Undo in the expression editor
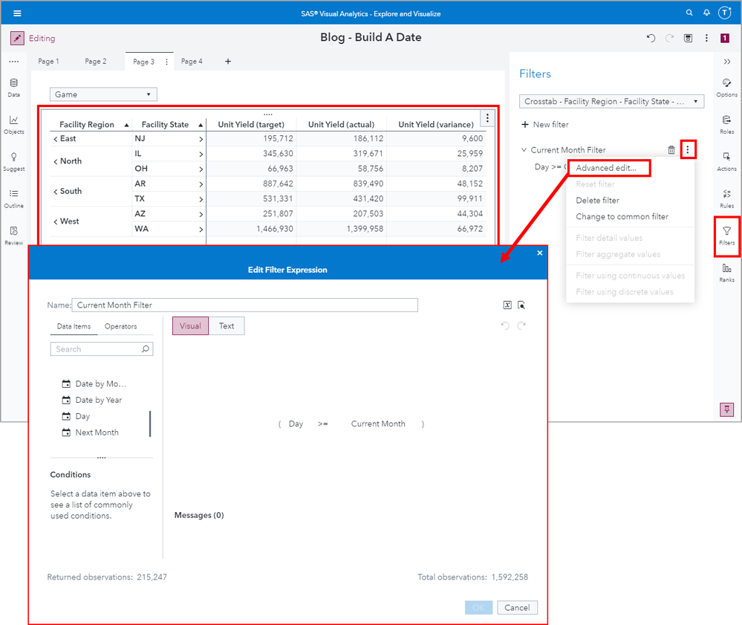 pos(505,326)
